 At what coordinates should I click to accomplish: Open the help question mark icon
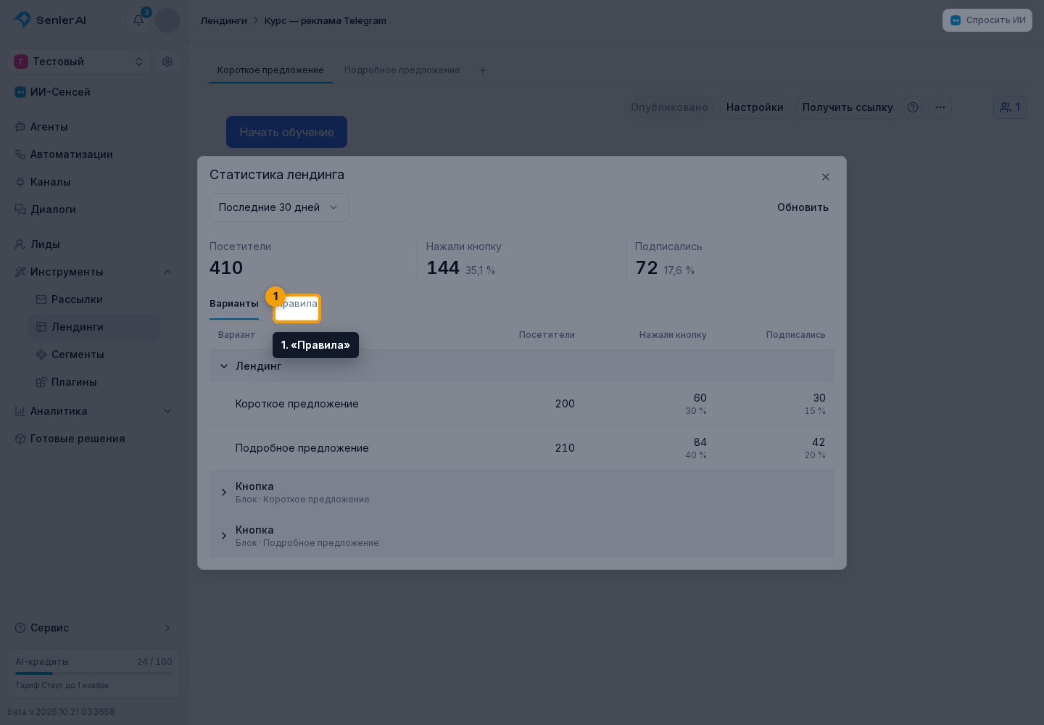click(x=913, y=107)
